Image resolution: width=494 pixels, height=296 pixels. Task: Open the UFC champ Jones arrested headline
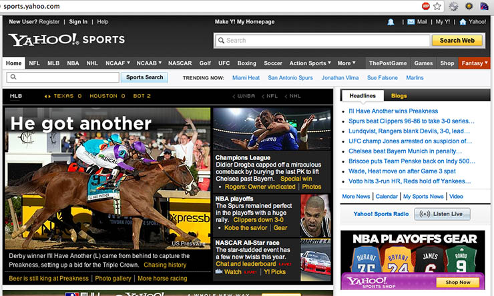410,141
